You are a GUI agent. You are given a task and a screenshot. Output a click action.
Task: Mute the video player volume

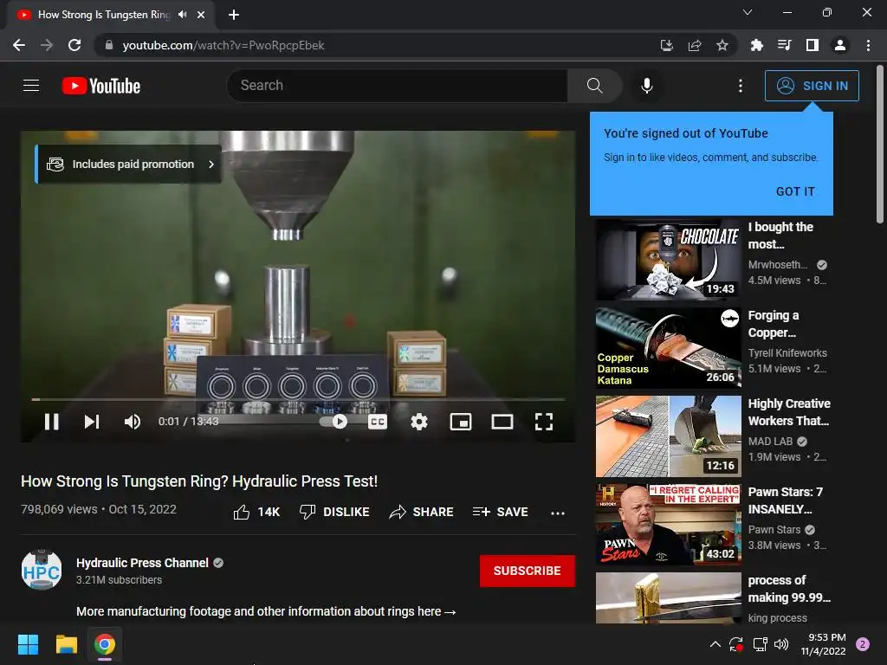(132, 422)
